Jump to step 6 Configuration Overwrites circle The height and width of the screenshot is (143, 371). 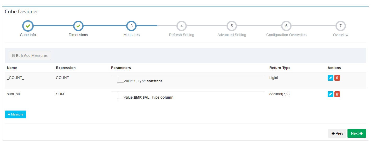(x=286, y=26)
